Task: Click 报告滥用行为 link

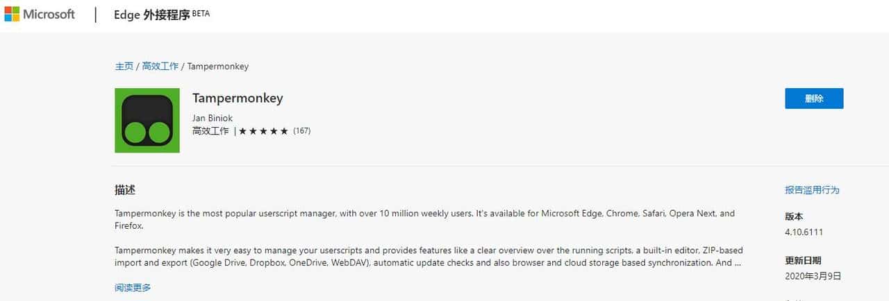Action: tap(812, 190)
